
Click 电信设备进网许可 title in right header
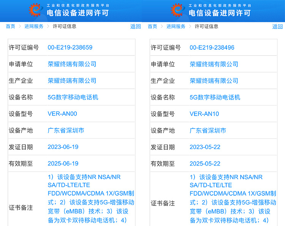[x=220, y=13]
